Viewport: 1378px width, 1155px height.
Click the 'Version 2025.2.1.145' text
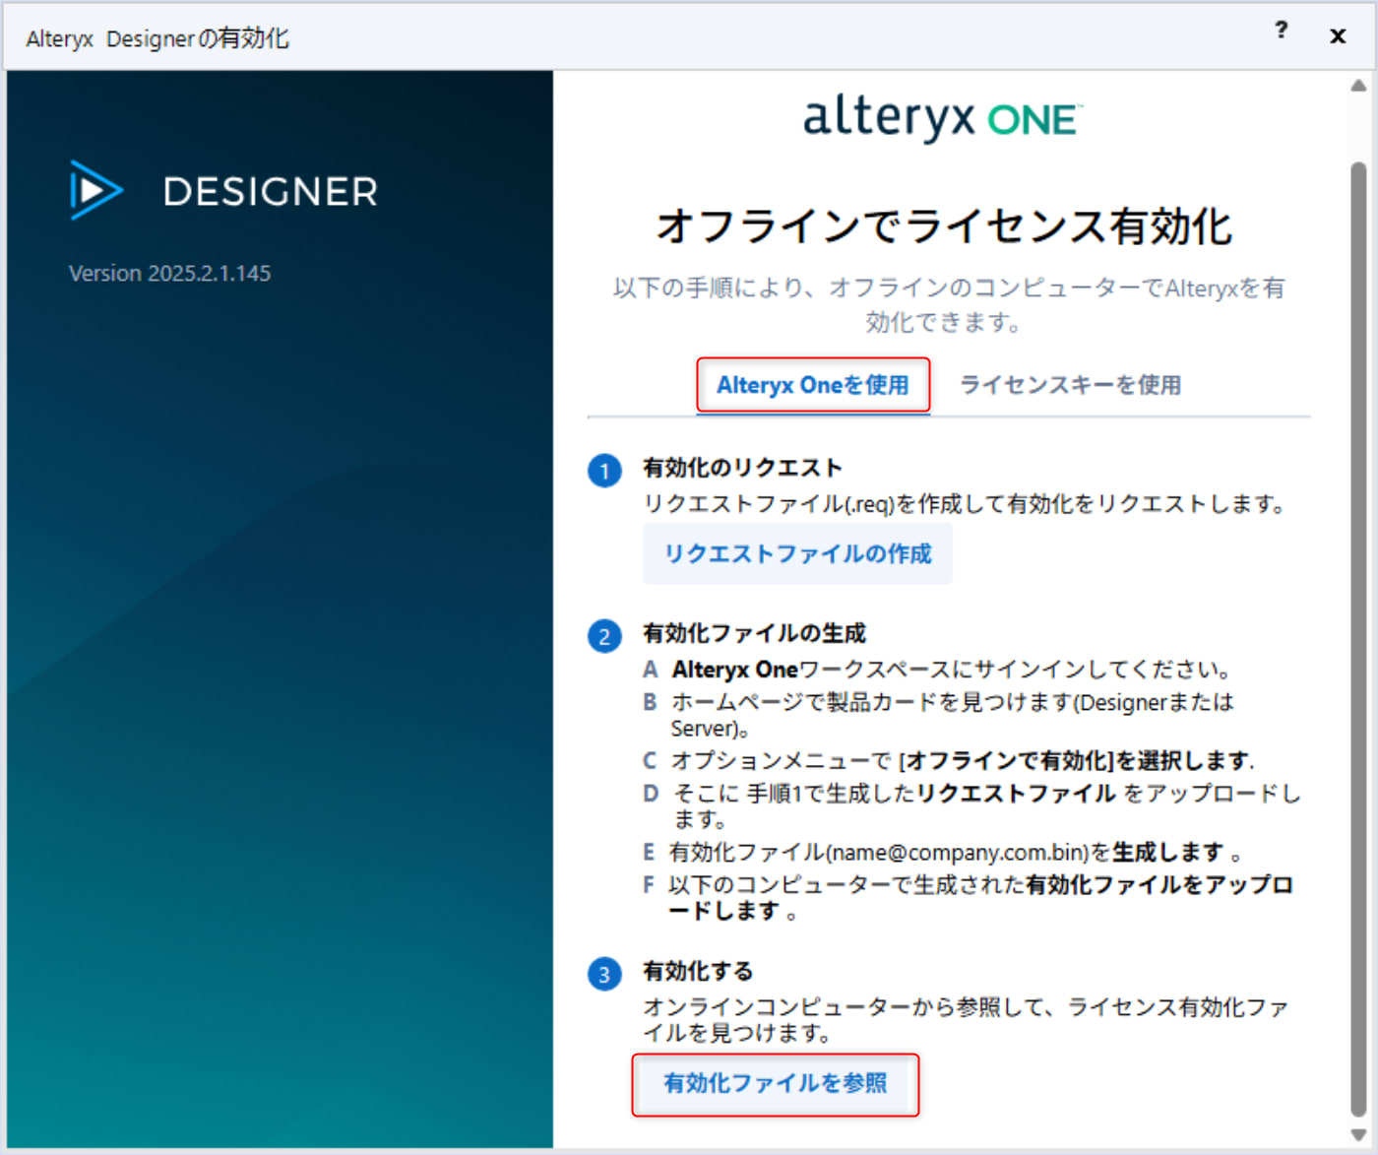(x=169, y=274)
